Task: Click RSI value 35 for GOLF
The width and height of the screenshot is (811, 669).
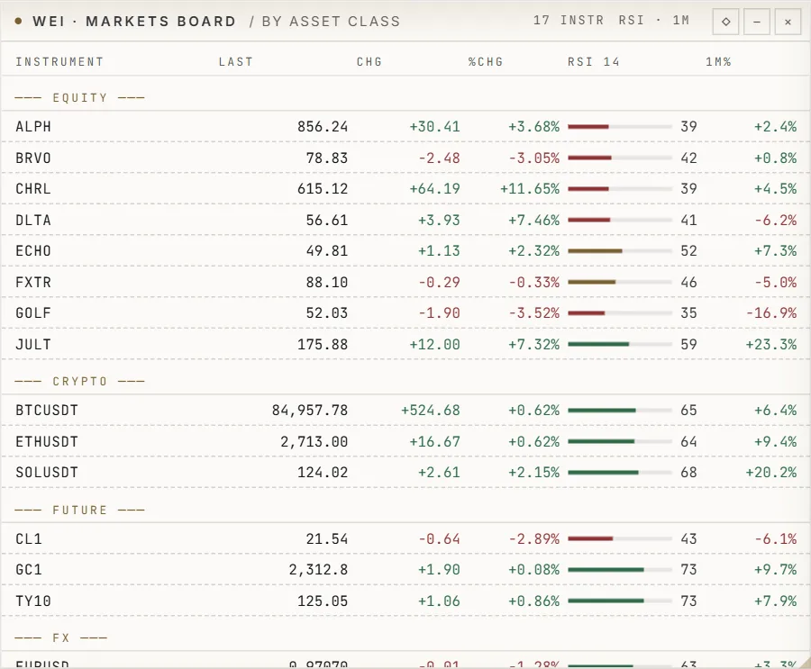Action: point(688,312)
